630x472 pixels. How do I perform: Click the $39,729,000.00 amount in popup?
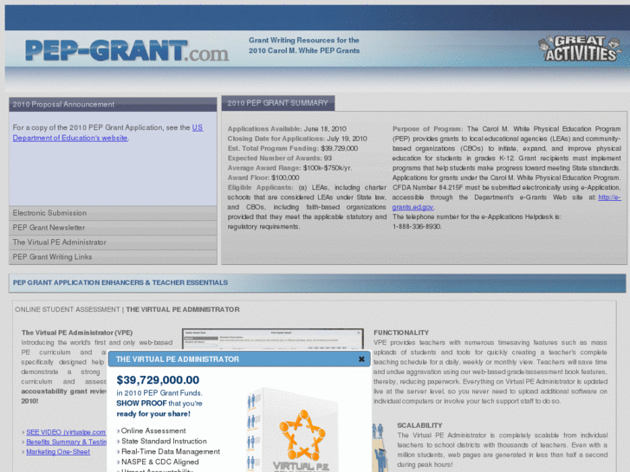[158, 380]
